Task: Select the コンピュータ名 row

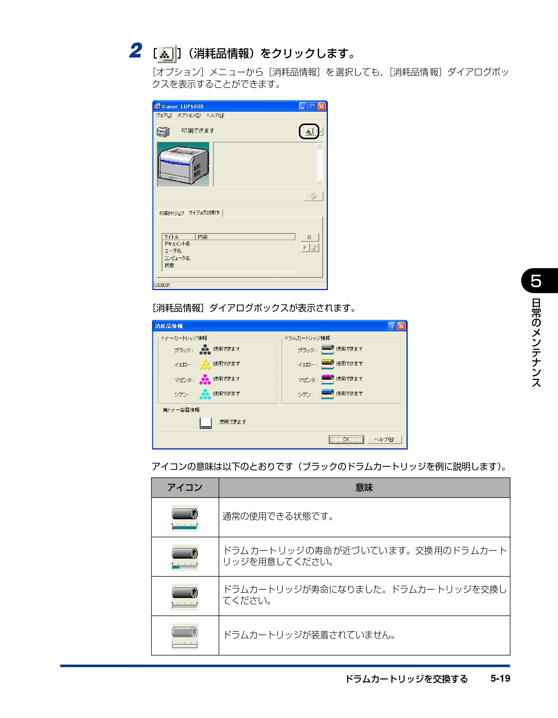Action: point(229,258)
